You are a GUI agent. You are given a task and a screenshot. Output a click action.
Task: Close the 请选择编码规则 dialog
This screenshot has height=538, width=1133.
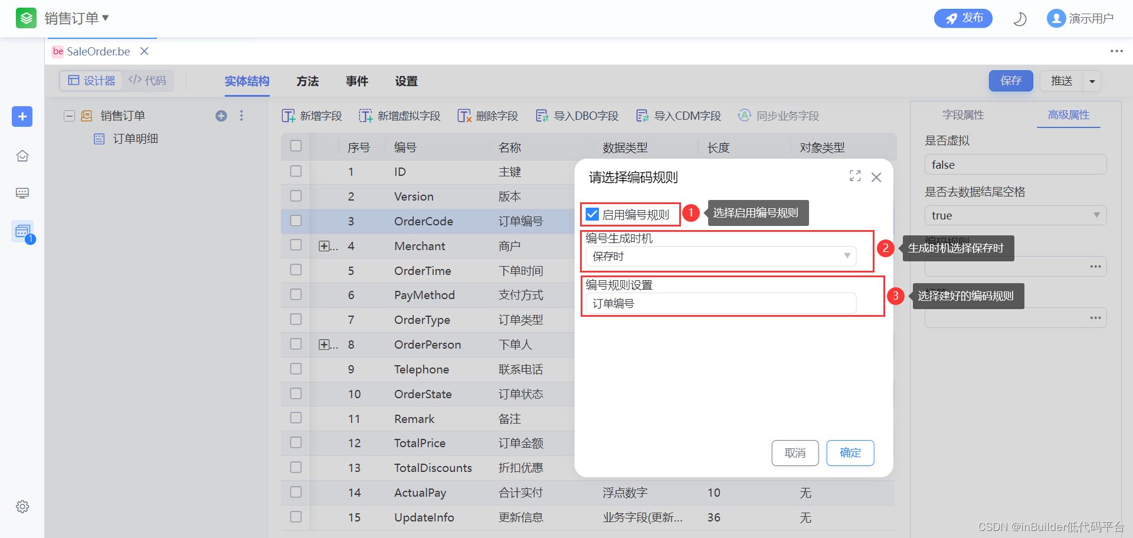click(876, 177)
